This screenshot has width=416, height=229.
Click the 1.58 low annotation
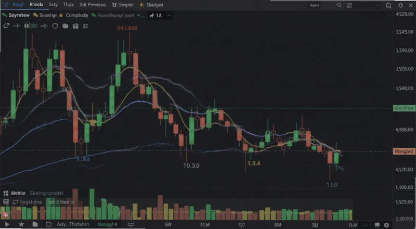pos(332,185)
